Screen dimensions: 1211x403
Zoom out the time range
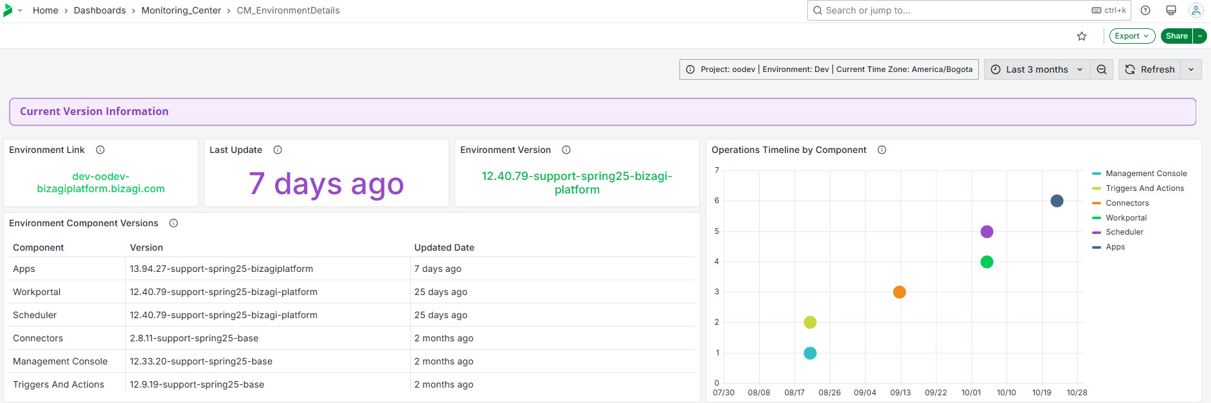pos(1102,69)
